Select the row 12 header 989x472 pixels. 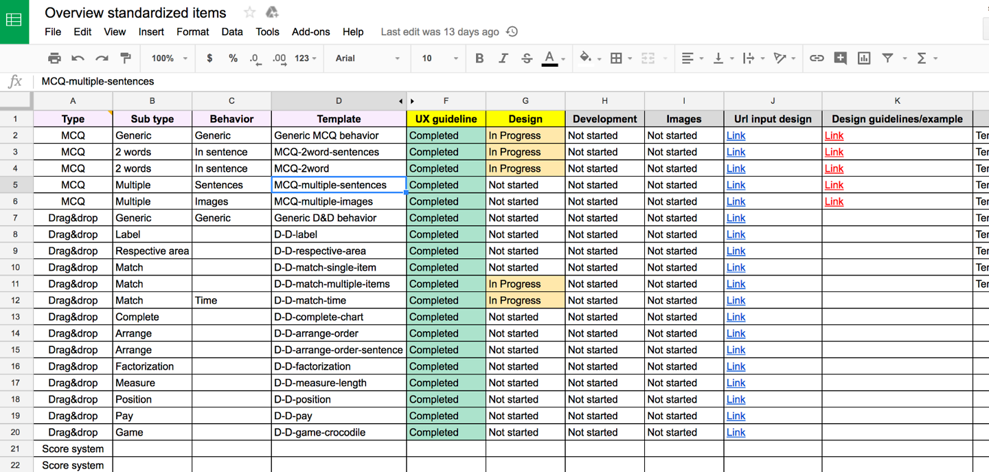[x=16, y=300]
